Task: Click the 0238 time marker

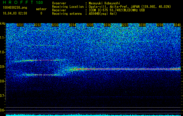Action: click(x=142, y=25)
